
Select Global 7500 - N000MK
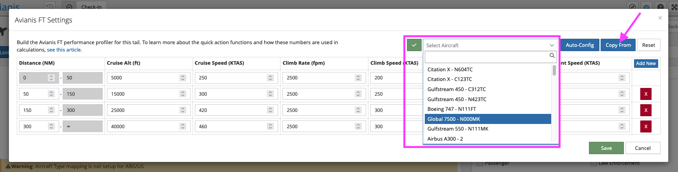[488, 119]
